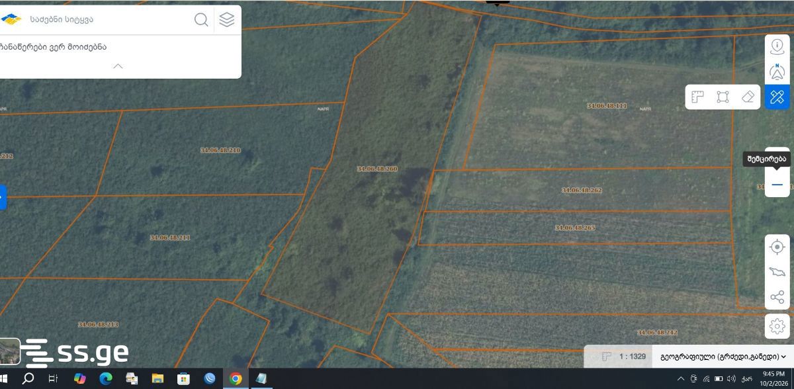Open the volume control tray icon
The image size is (794, 389).
coord(731,379)
